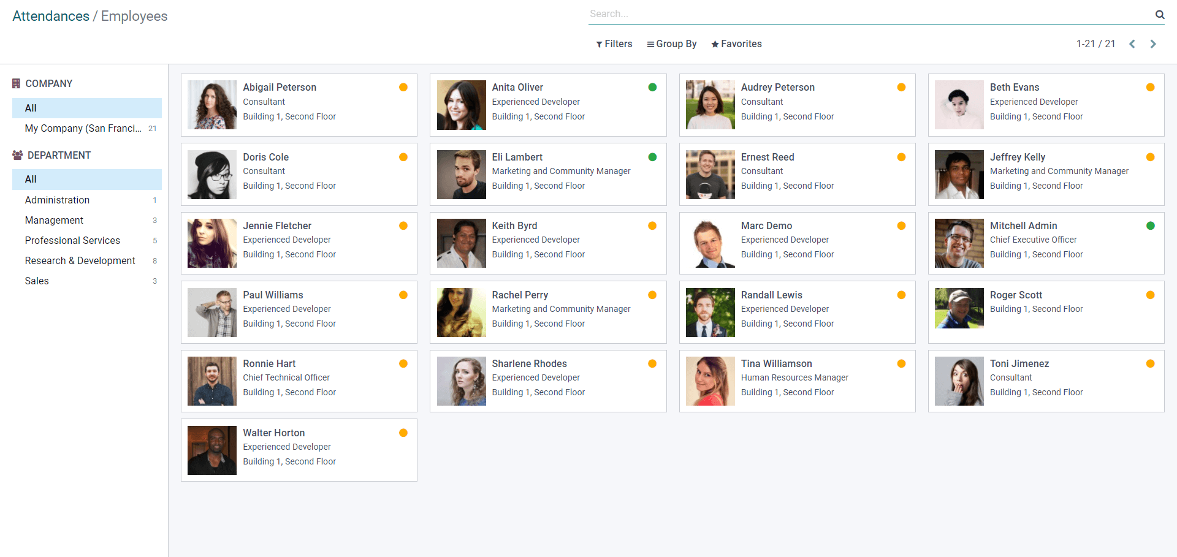
Task: Click Tina Williamson's orange status dot
Action: click(901, 363)
